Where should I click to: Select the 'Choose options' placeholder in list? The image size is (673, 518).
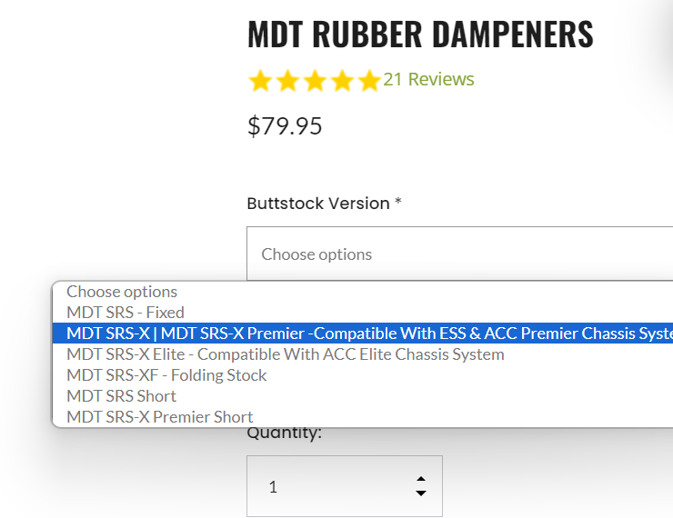click(122, 292)
